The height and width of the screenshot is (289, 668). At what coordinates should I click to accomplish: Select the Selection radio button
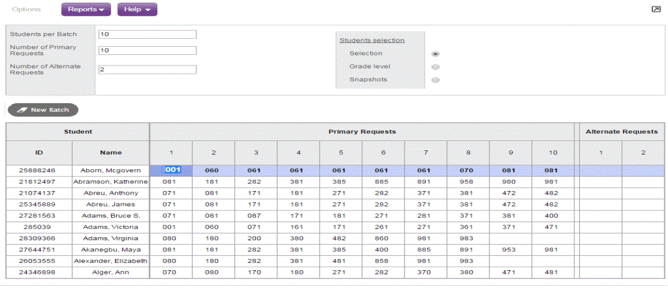pyautogui.click(x=436, y=54)
